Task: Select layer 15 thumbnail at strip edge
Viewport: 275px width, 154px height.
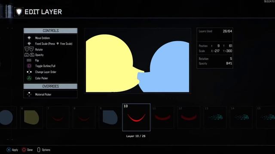Action: pos(266,117)
